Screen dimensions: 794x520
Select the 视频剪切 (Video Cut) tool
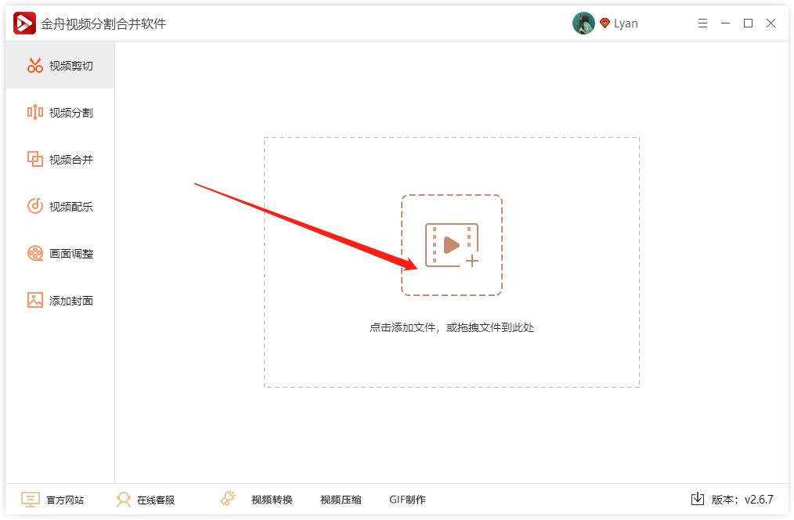(57, 65)
